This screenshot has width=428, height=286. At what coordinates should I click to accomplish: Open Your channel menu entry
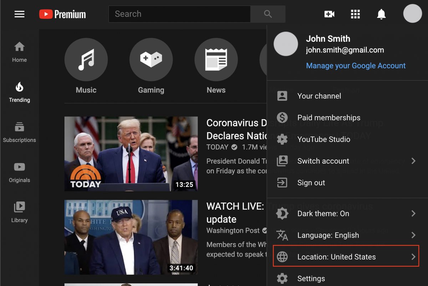click(x=347, y=96)
